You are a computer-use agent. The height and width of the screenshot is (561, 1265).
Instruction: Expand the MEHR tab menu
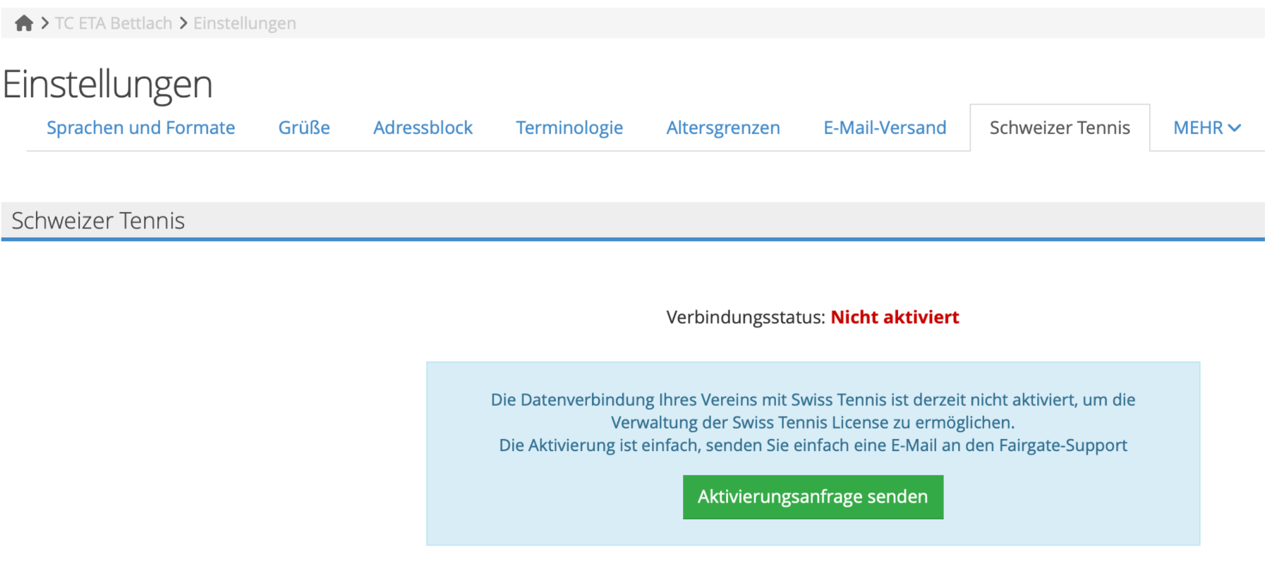point(1206,128)
